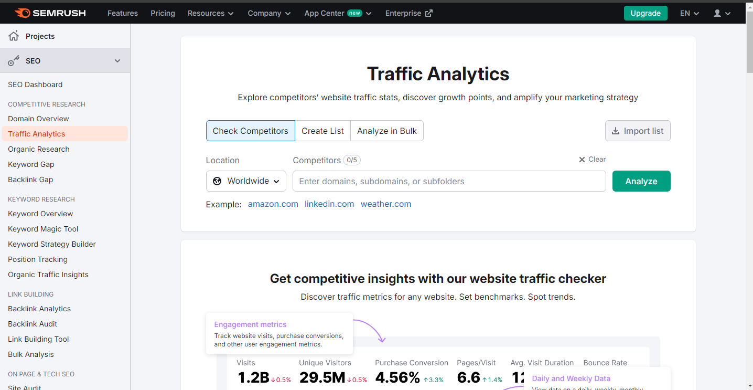Go to Backlink Audit

(33, 324)
